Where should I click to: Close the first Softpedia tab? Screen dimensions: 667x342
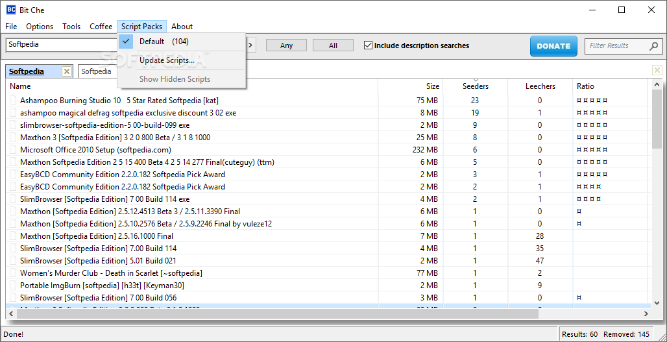[x=66, y=71]
